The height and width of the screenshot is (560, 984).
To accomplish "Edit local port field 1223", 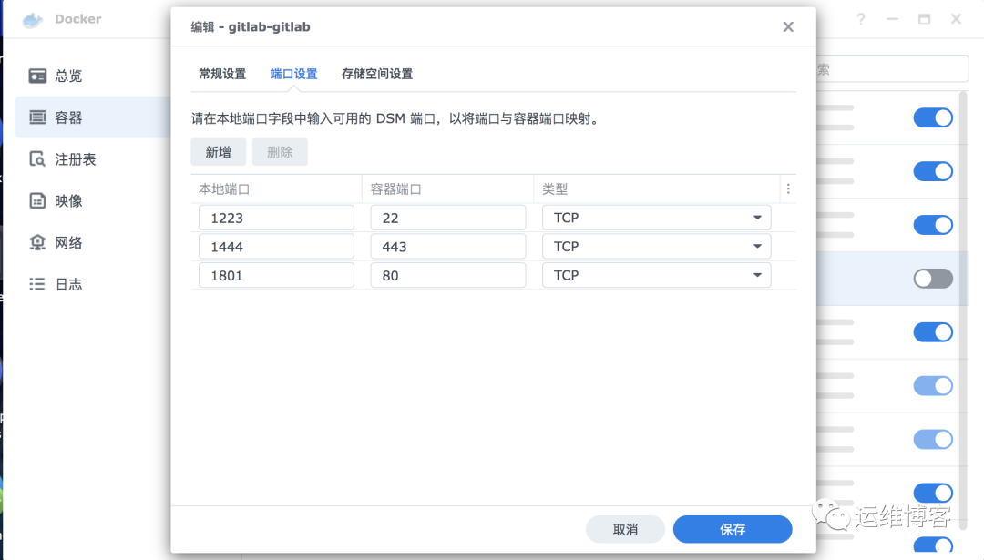I will [x=276, y=218].
